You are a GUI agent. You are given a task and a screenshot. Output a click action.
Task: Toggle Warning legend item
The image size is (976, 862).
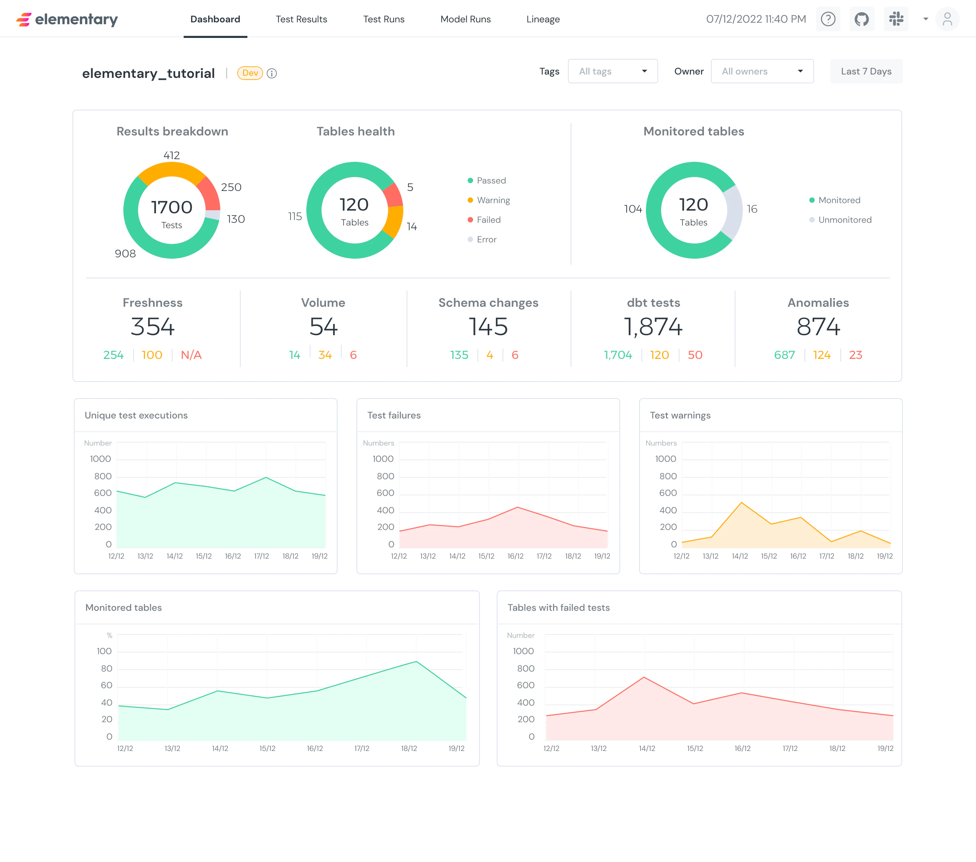pyautogui.click(x=493, y=200)
